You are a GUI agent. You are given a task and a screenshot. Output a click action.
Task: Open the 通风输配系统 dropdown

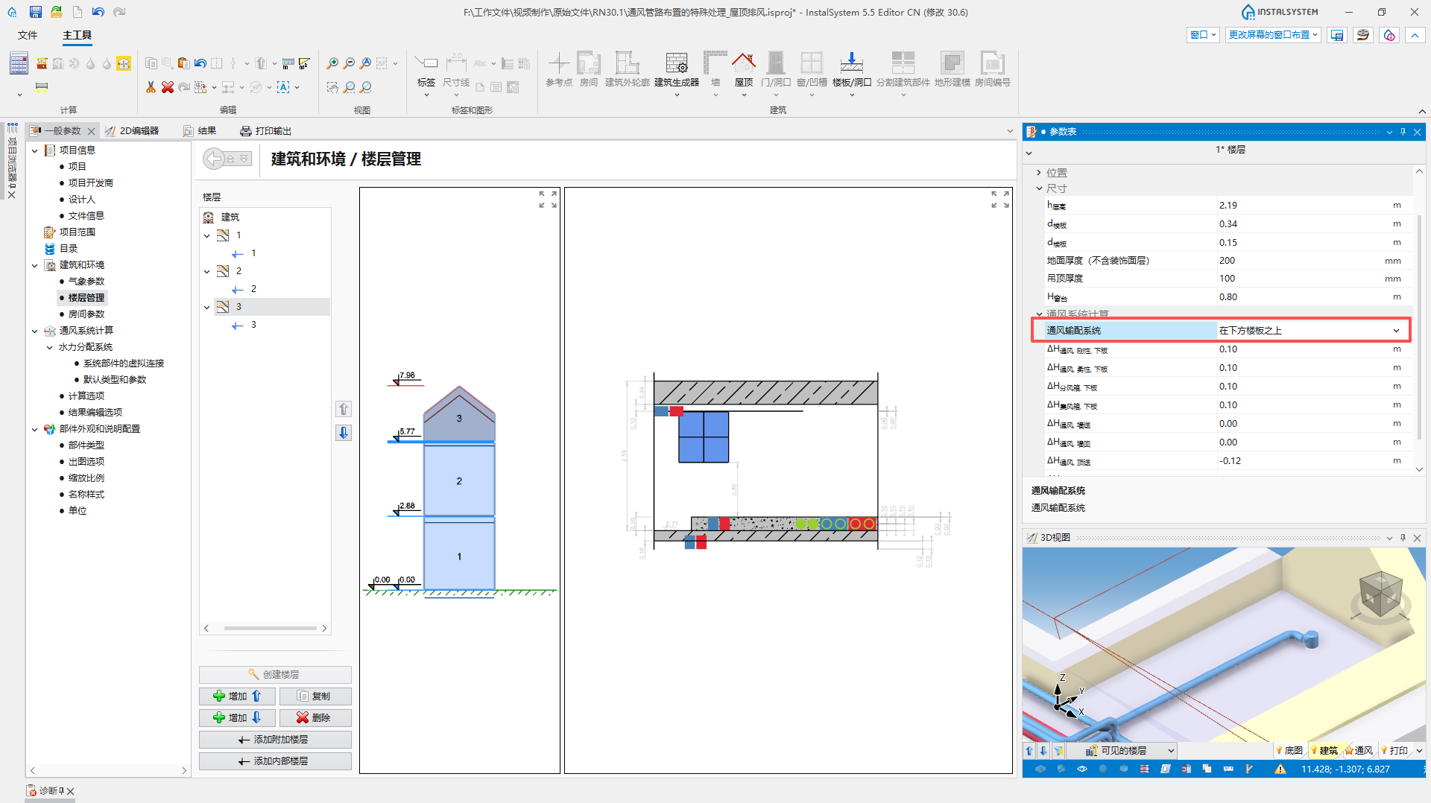pyautogui.click(x=1396, y=331)
